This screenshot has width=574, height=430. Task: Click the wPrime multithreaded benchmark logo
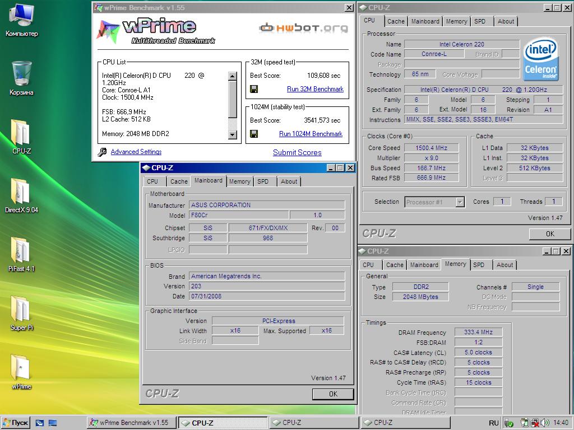click(x=156, y=31)
